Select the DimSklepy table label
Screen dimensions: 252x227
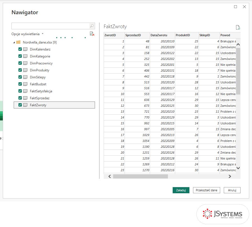click(38, 77)
